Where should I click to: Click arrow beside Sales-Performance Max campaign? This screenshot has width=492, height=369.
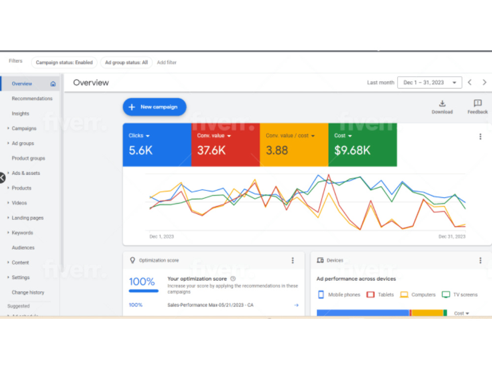(x=296, y=305)
